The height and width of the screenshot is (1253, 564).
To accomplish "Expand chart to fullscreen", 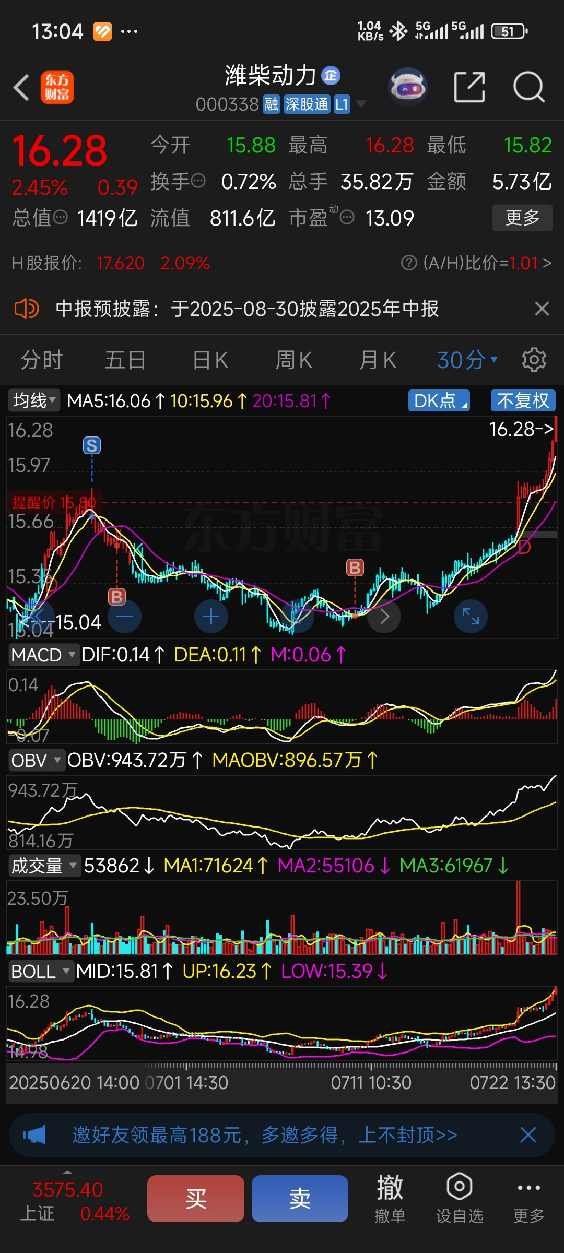I will pos(471,617).
